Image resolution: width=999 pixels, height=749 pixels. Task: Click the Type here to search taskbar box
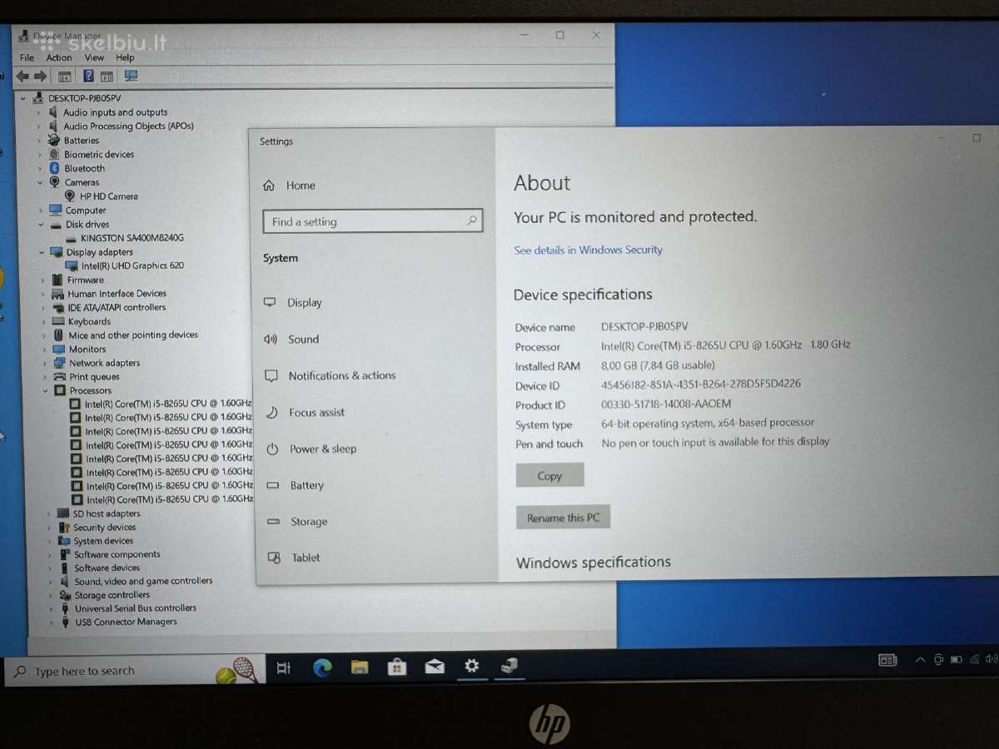tap(135, 671)
